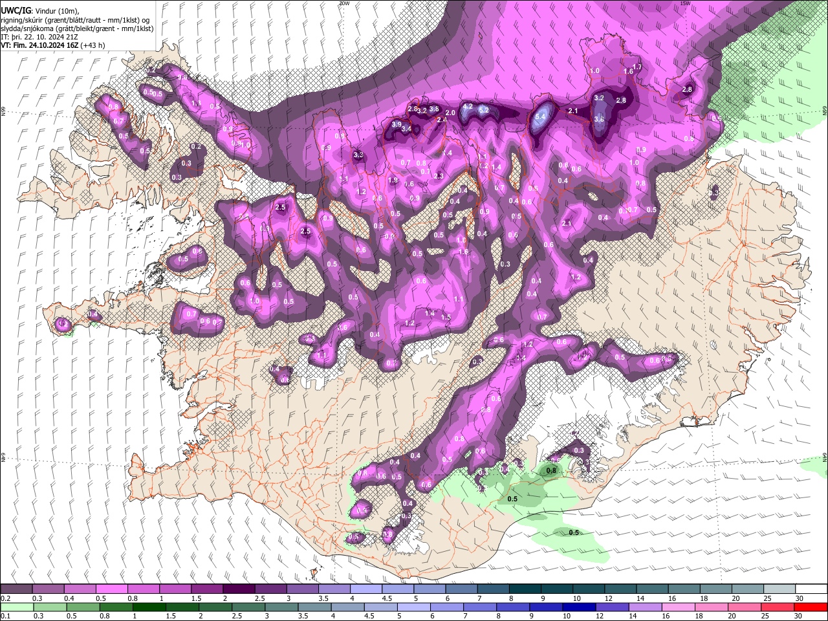Click the '20W' longitude label
Screen dimensions: 828x621
click(344, 3)
